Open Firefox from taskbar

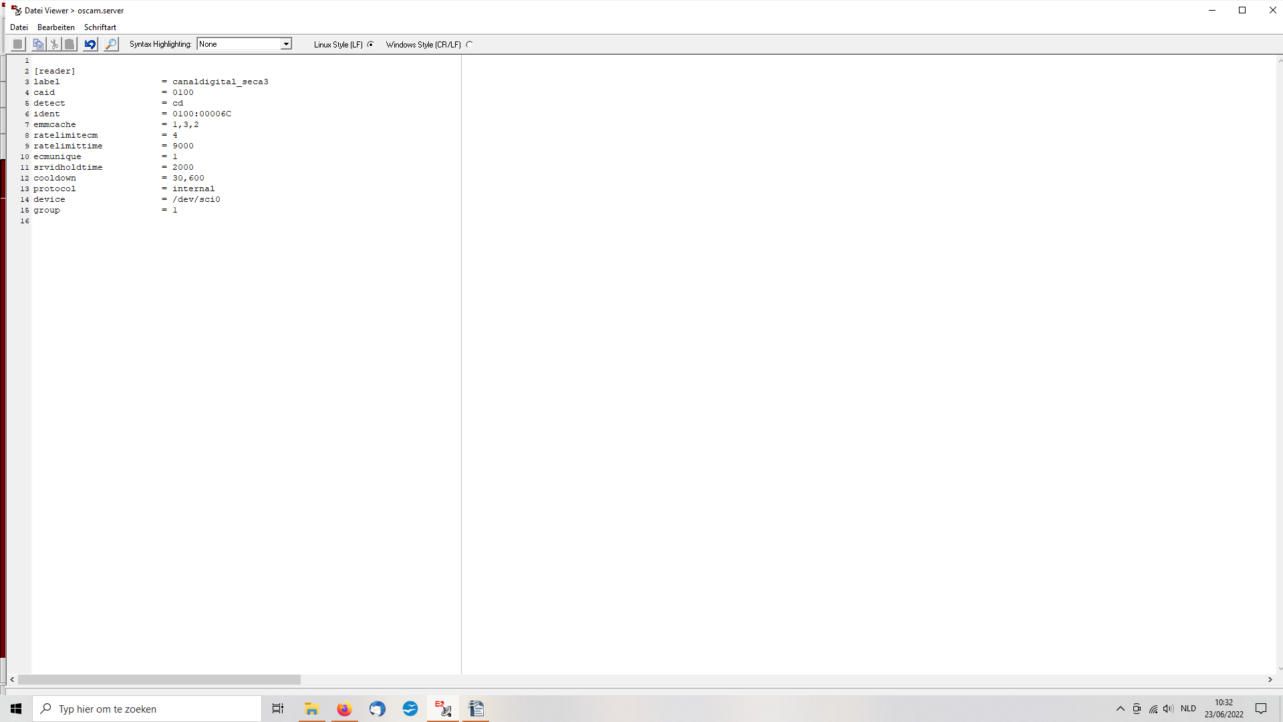[x=344, y=709]
